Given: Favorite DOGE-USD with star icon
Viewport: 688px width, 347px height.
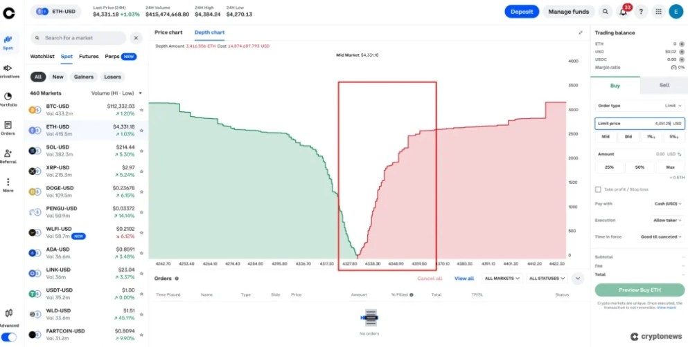Looking at the screenshot, I should (x=141, y=191).
